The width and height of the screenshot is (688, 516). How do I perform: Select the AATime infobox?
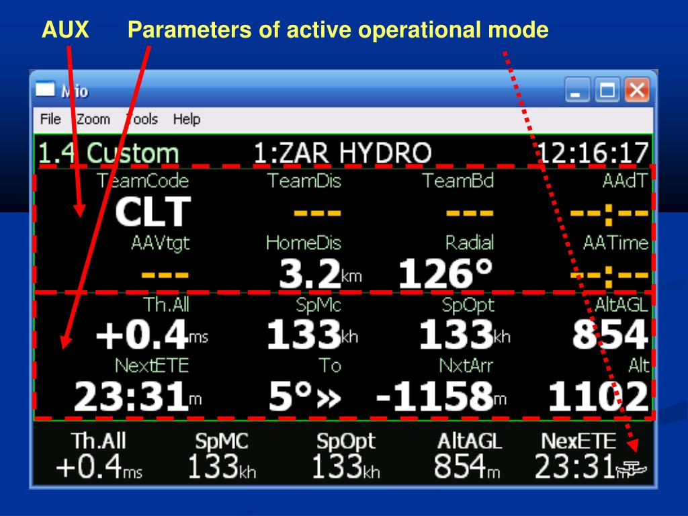point(610,261)
